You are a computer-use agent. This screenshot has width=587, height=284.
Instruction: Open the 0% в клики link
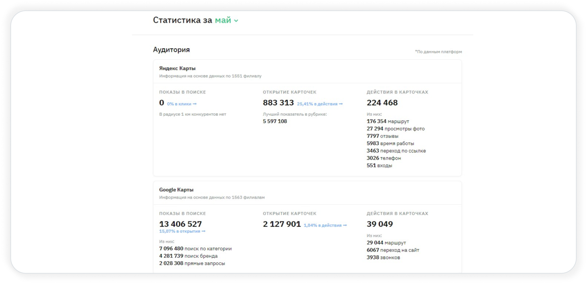point(182,104)
